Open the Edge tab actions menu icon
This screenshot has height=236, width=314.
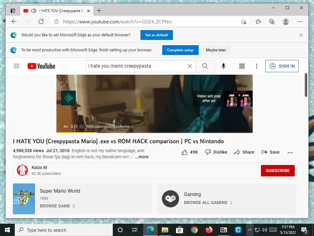13,11
